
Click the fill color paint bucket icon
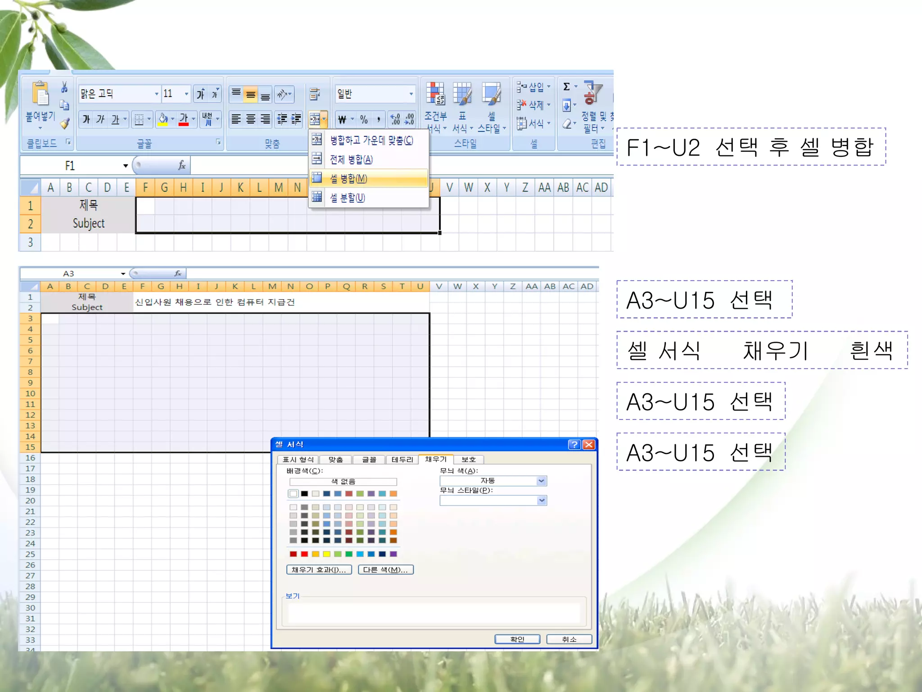tap(163, 119)
